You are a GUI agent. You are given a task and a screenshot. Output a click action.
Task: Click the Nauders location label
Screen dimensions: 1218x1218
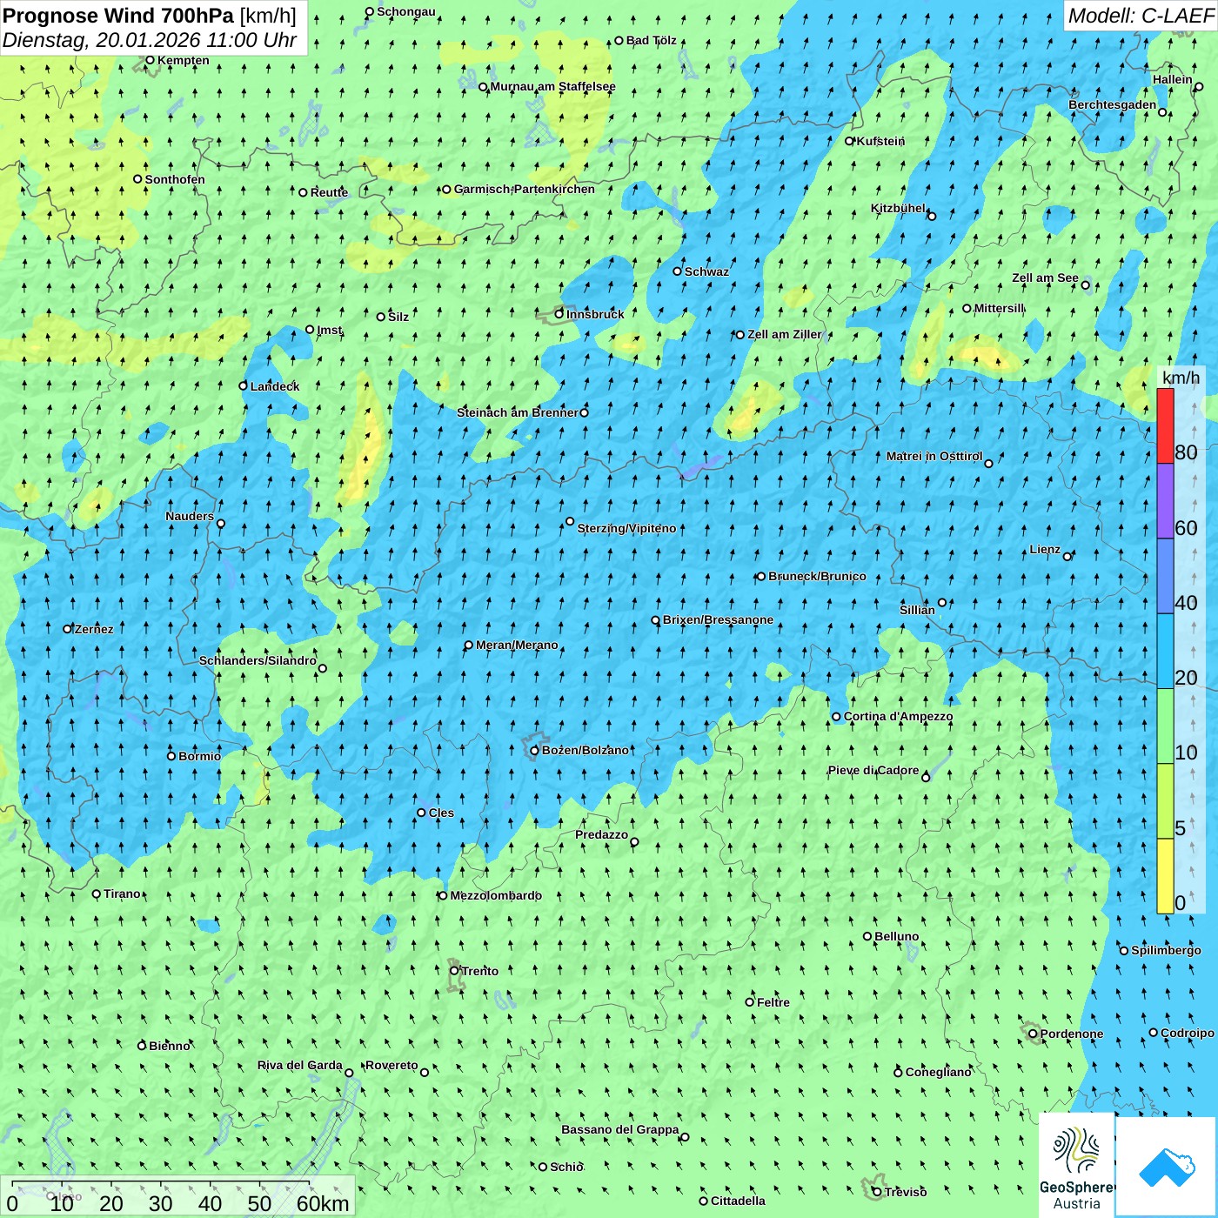click(x=190, y=516)
